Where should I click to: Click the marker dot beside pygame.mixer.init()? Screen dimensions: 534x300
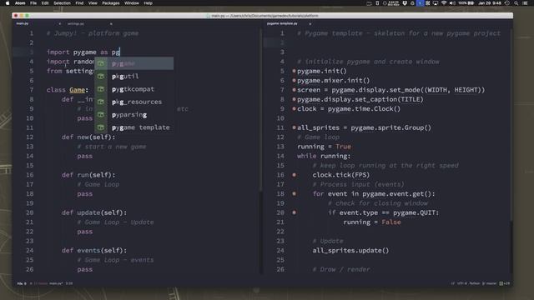pos(294,81)
